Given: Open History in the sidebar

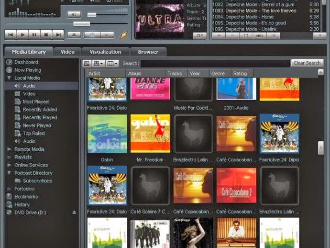Looking at the screenshot, I should point(22,204).
